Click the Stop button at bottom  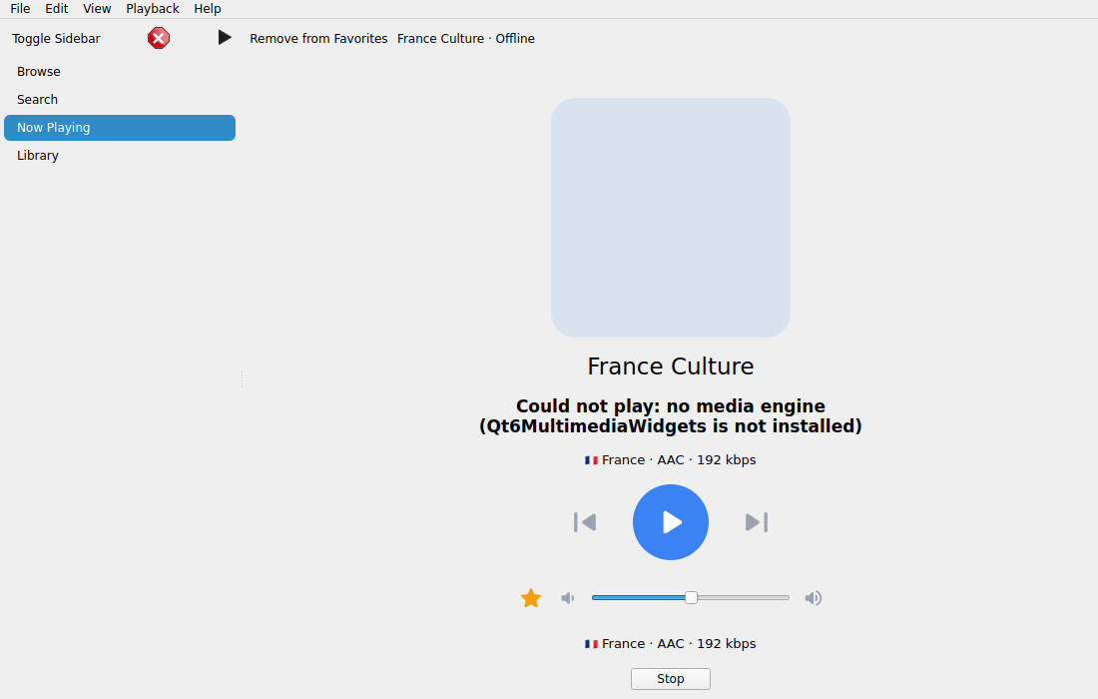670,679
